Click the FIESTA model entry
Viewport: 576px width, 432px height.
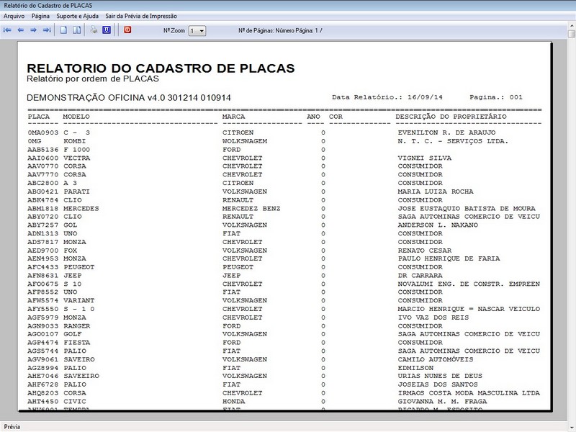(77, 343)
